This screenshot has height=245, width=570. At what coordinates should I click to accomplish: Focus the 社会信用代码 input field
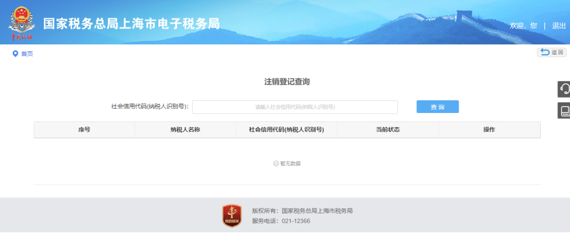point(295,107)
